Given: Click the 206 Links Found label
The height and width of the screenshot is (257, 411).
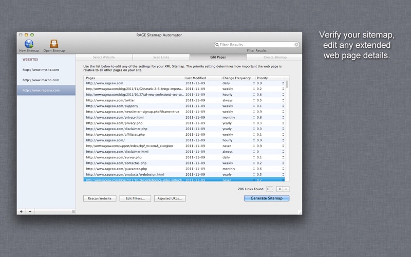Looking at the screenshot, I should pyautogui.click(x=251, y=189).
